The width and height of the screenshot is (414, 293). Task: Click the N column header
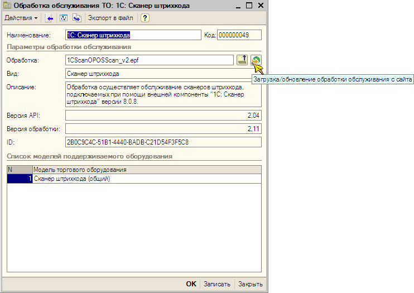pos(20,169)
